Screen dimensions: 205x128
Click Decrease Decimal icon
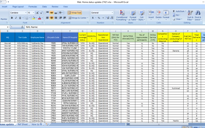click(x=112, y=18)
